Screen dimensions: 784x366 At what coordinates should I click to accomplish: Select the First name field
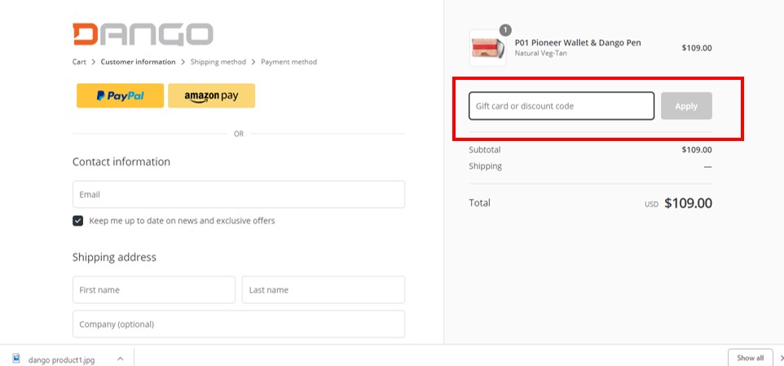point(153,290)
